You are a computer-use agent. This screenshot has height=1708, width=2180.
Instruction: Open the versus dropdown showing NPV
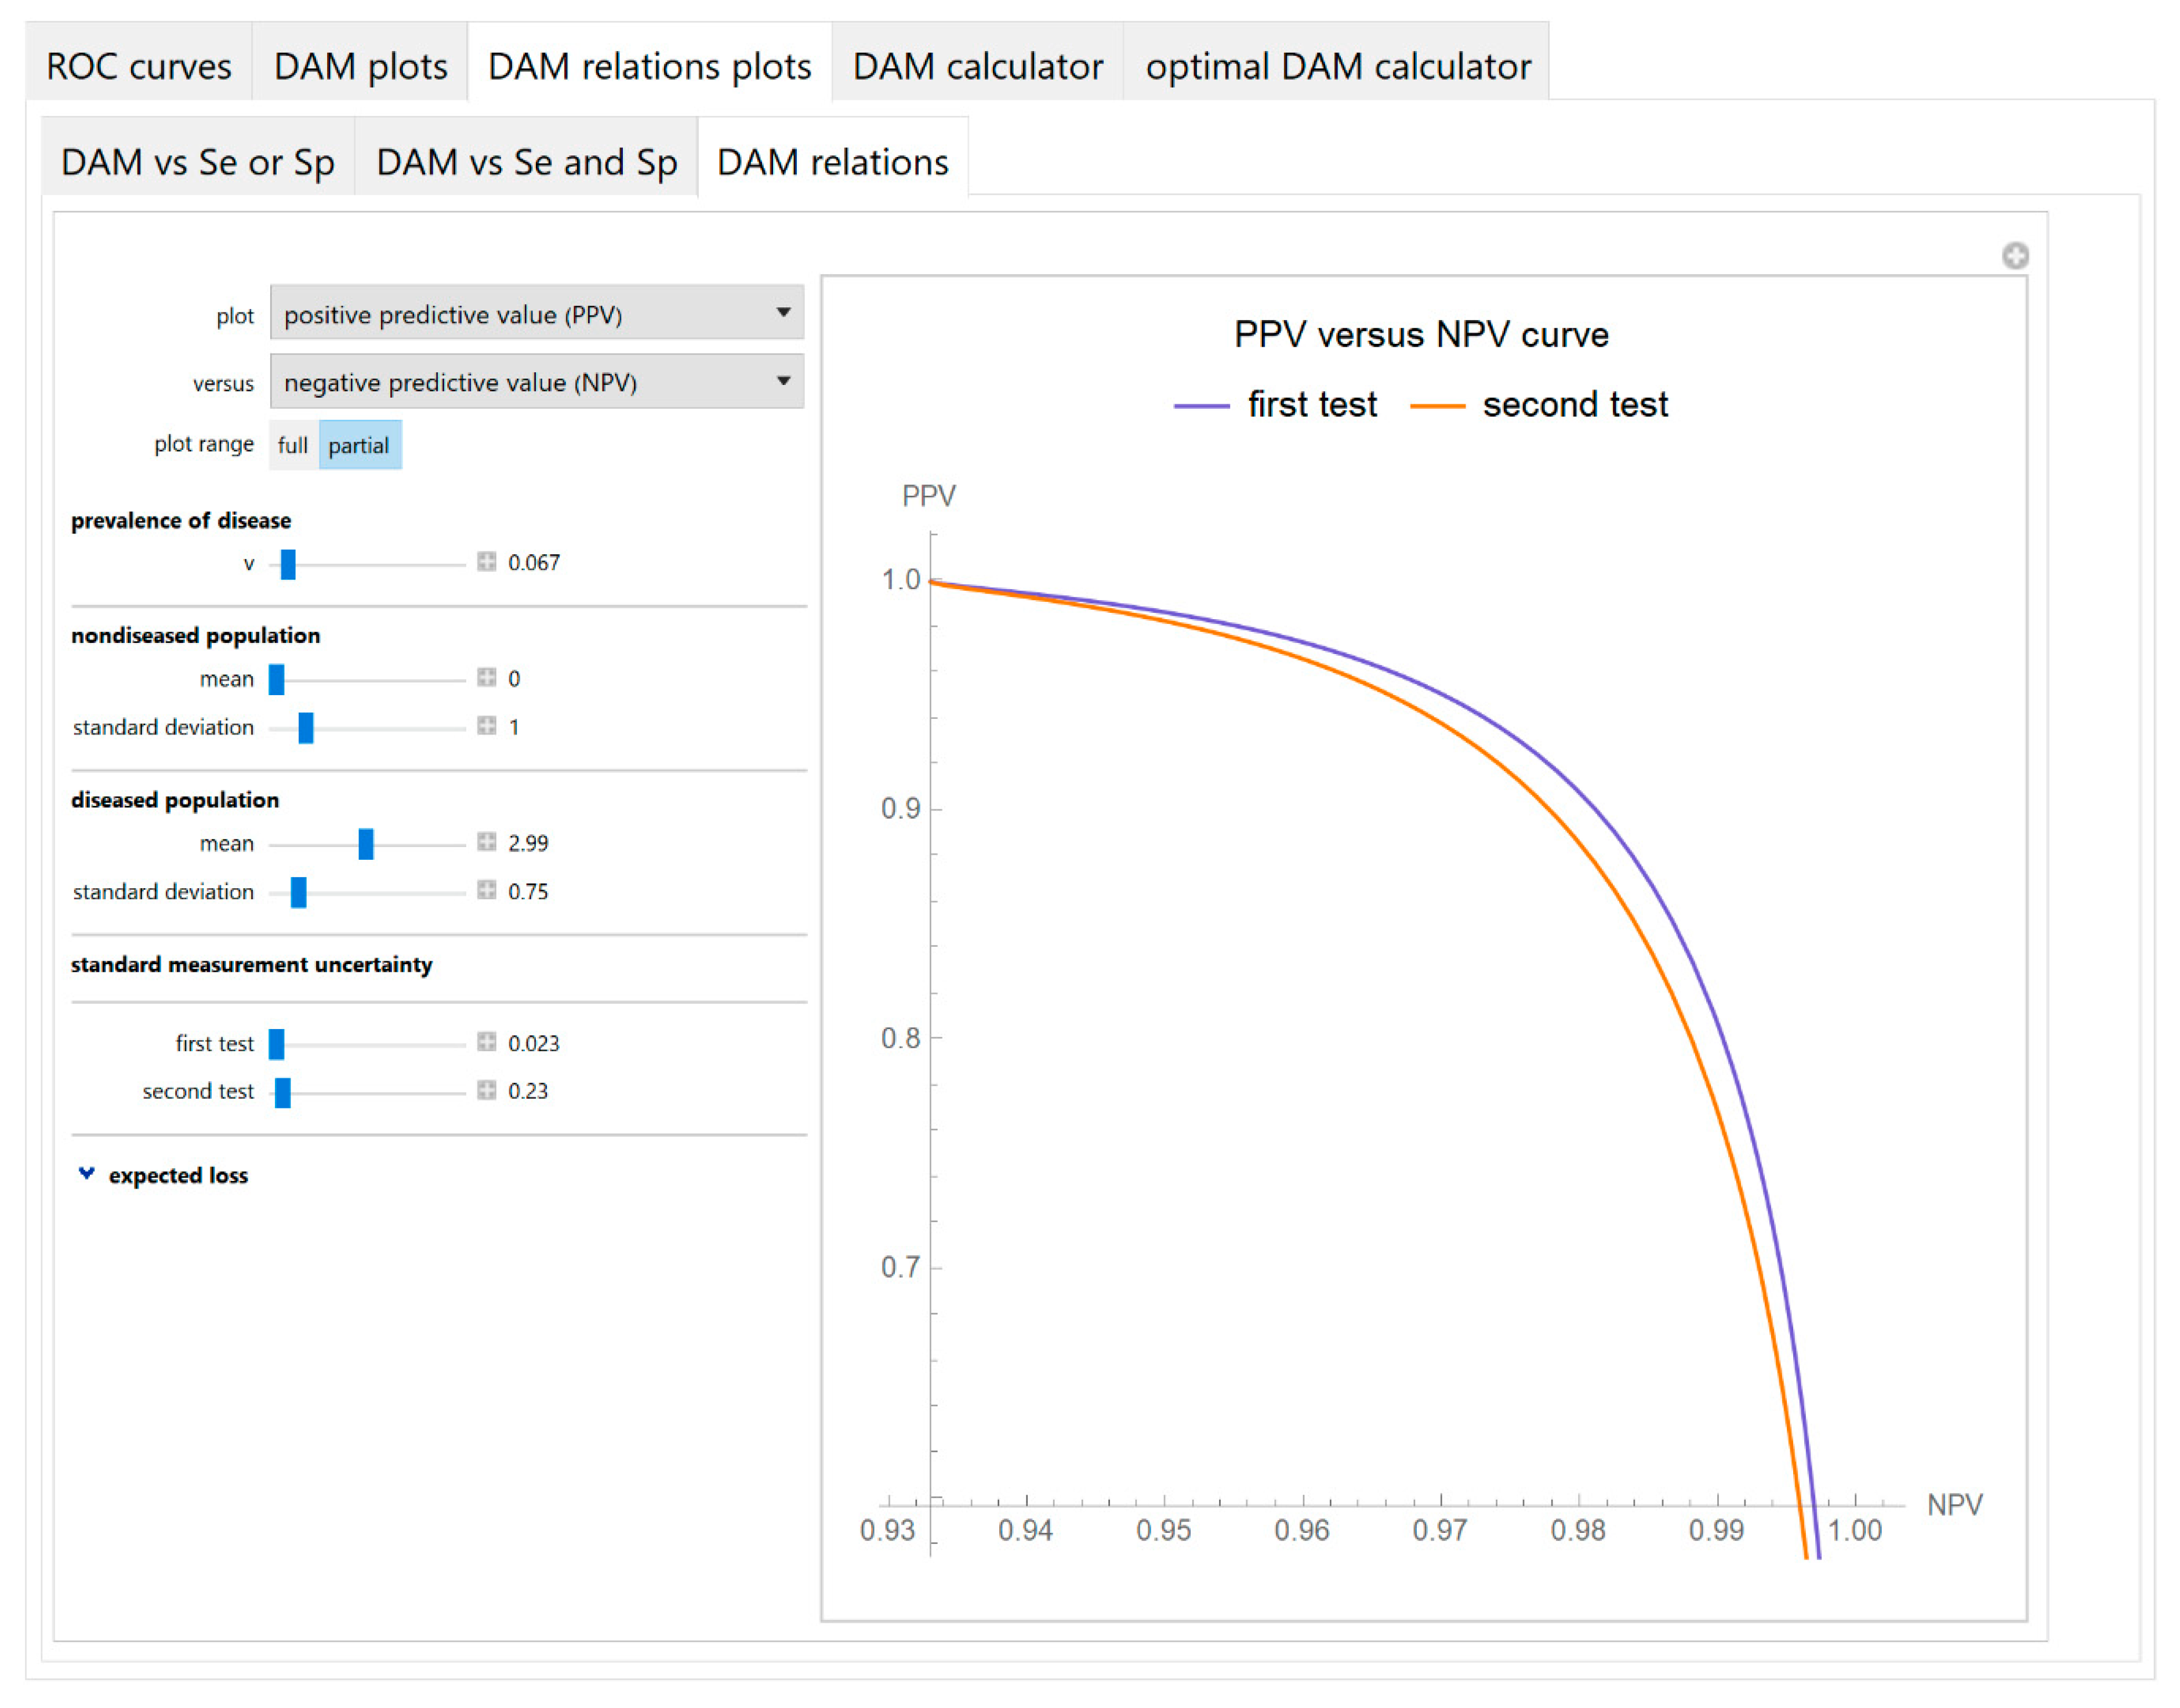click(x=536, y=382)
